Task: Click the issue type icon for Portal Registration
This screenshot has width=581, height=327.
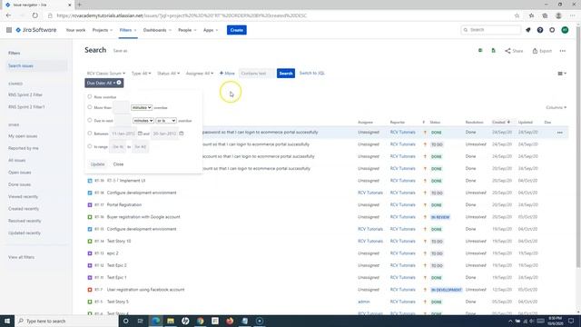Action: pos(90,204)
